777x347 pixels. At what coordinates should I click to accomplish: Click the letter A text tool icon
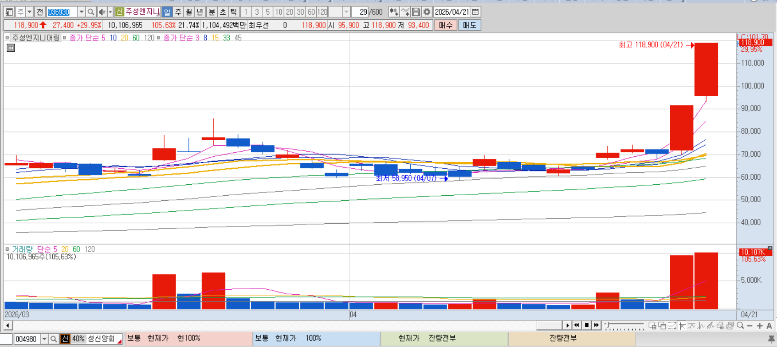click(x=769, y=325)
